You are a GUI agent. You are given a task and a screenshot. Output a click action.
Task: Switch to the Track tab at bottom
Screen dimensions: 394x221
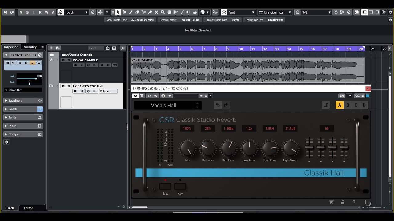(x=10, y=208)
